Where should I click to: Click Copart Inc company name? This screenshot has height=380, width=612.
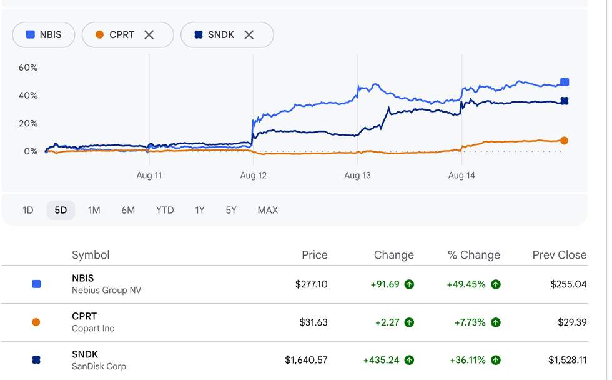tap(93, 329)
